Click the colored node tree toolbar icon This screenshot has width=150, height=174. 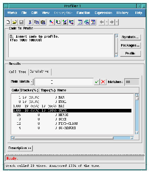[x=71, y=22]
